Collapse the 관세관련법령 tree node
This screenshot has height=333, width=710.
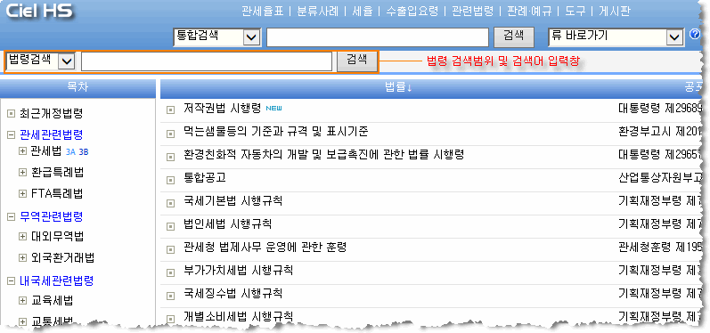click(x=12, y=134)
